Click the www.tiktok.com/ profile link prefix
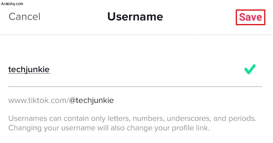 pyautogui.click(x=39, y=100)
